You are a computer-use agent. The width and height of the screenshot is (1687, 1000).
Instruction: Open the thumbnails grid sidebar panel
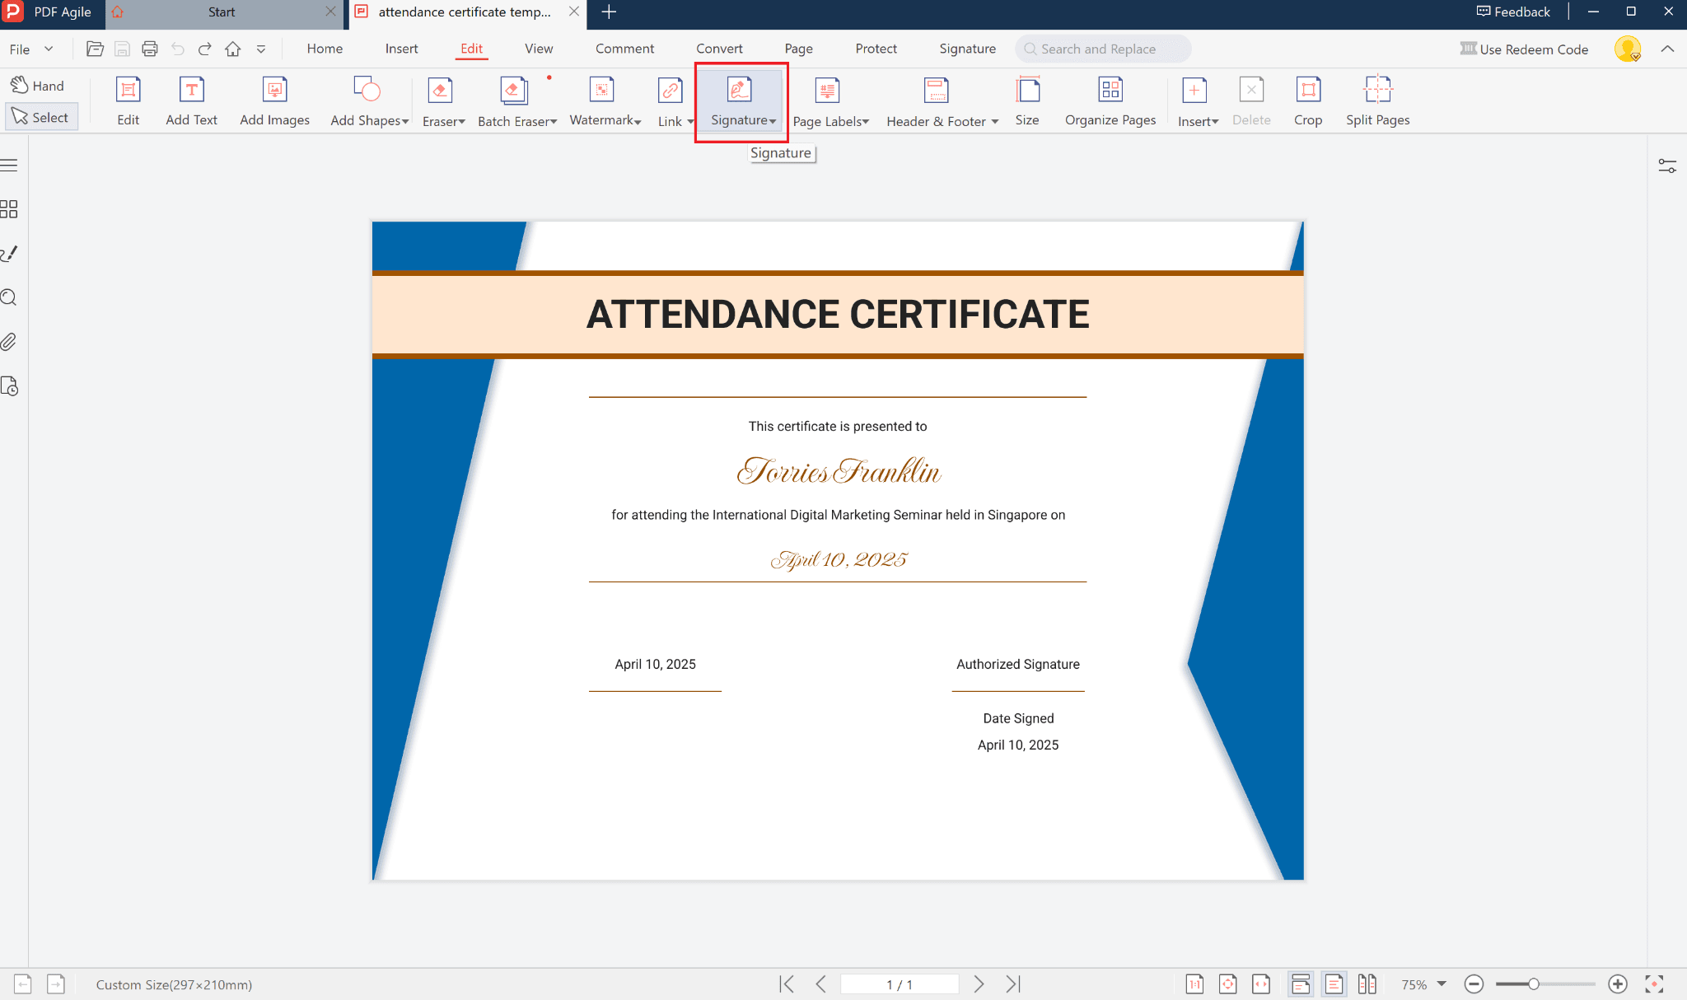[x=9, y=209]
